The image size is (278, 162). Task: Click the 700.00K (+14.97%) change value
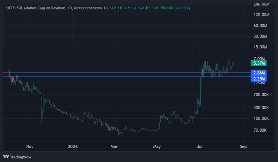click(175, 8)
